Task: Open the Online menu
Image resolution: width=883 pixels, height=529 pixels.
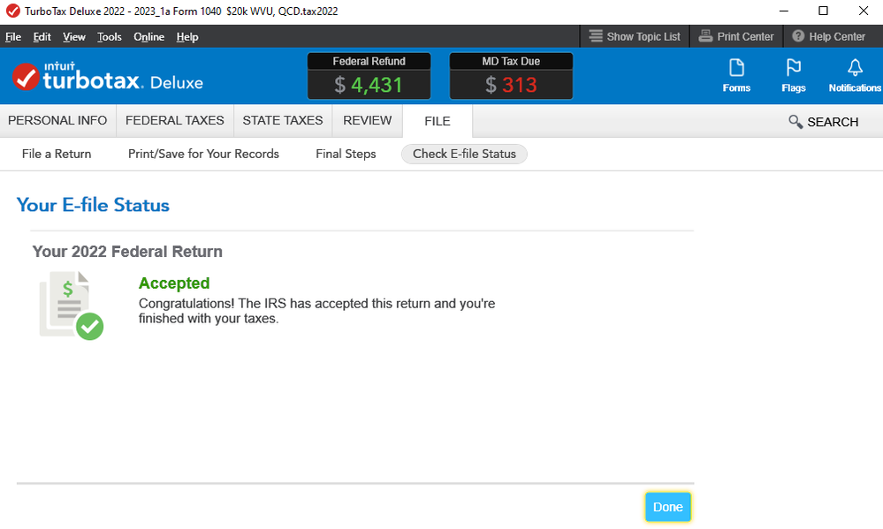Action: (148, 36)
